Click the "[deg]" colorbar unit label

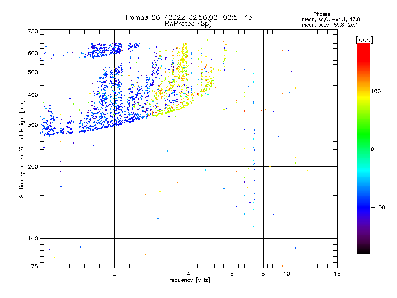364,40
